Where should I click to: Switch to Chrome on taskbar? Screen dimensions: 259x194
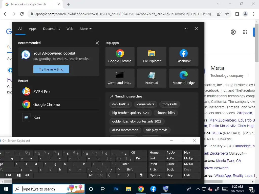(141, 189)
